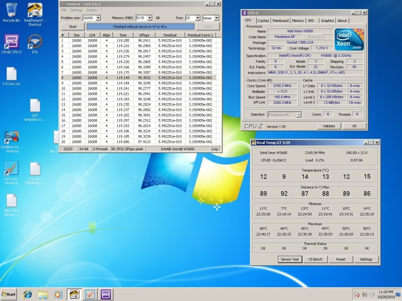Switch to the SPD tab in CPU-Z
The height and width of the screenshot is (301, 402).
pos(311,21)
